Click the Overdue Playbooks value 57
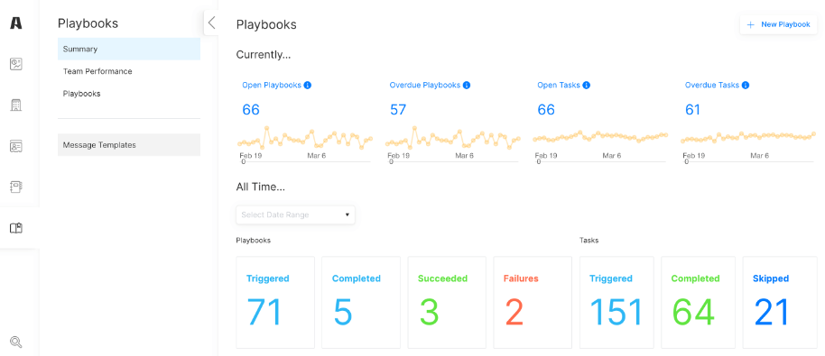The image size is (825, 356). click(399, 110)
